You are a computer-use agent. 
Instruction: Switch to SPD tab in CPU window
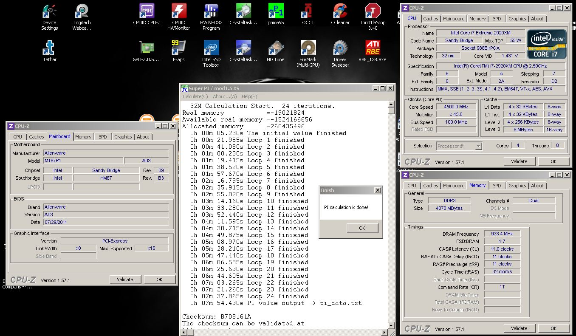coord(497,19)
